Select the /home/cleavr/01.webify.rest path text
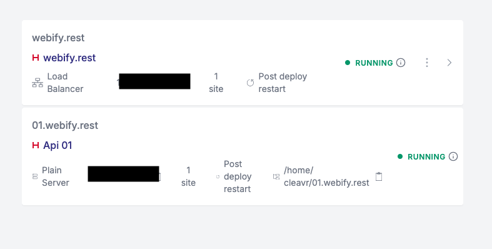The width and height of the screenshot is (492, 249). 326,176
